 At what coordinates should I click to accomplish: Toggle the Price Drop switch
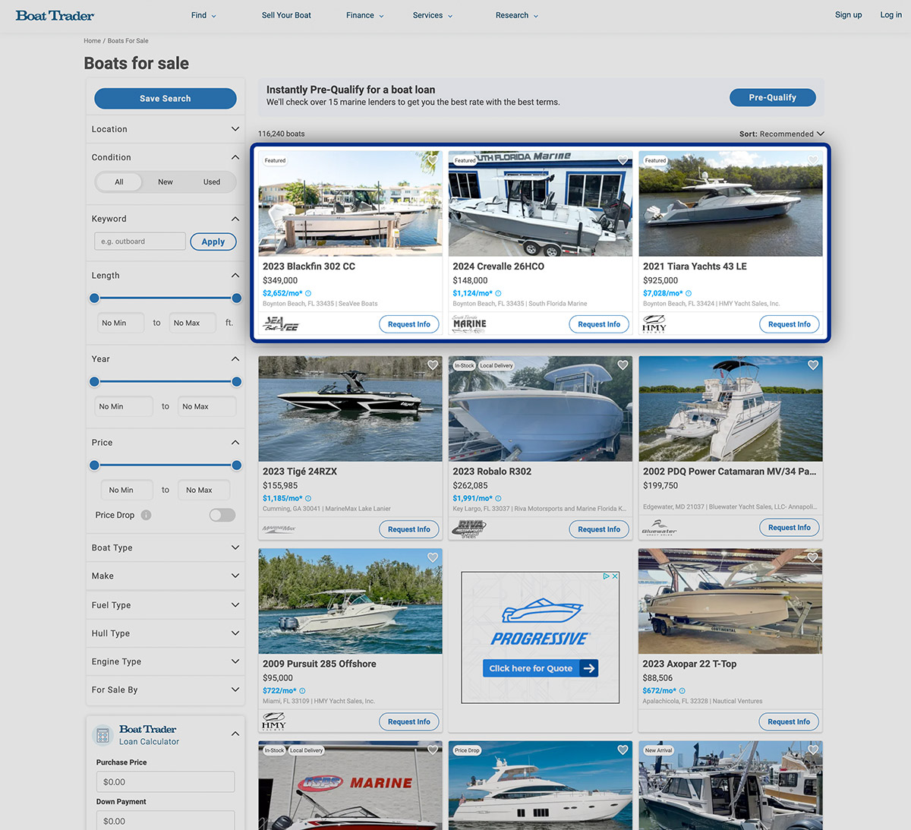click(x=222, y=515)
